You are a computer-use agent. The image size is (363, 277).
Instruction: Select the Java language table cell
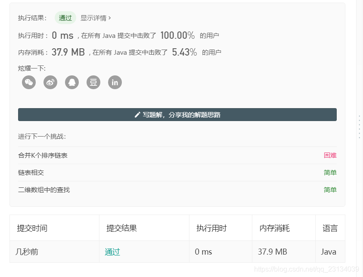coord(330,252)
